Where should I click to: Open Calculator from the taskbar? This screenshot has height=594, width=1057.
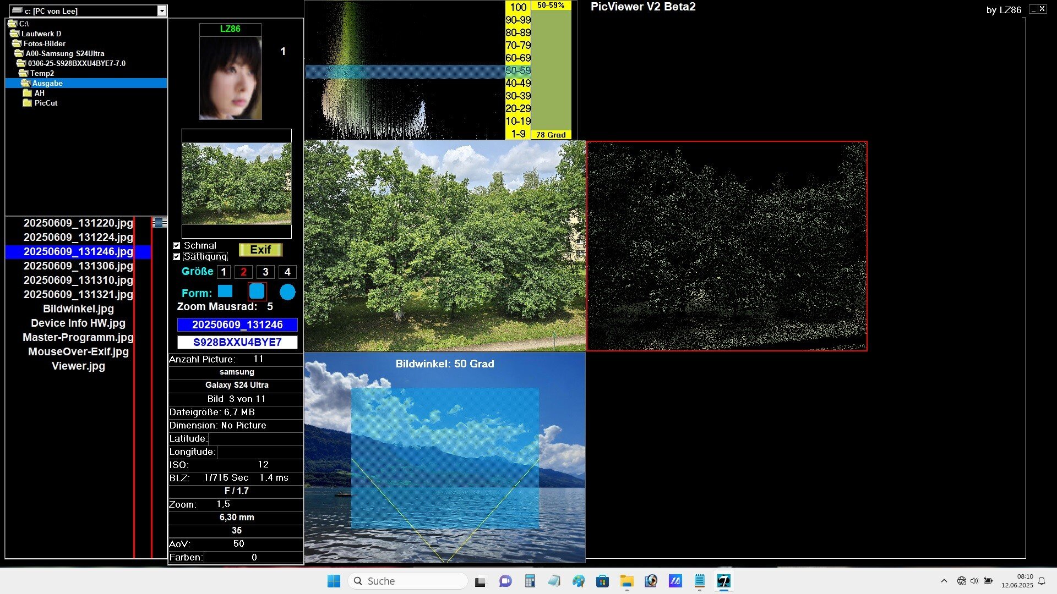pos(530,581)
